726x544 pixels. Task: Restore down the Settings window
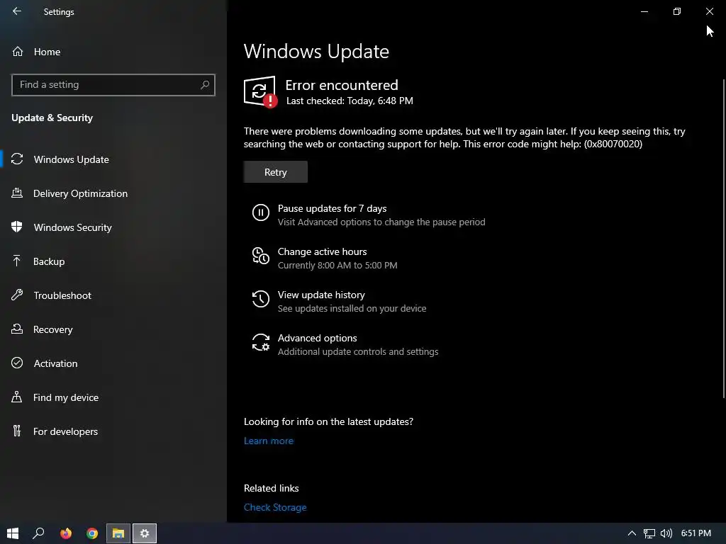(677, 11)
